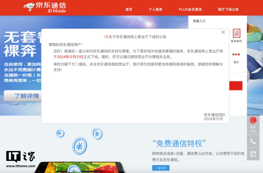Click 联系京东 sidebar icon

pyautogui.click(x=253, y=125)
